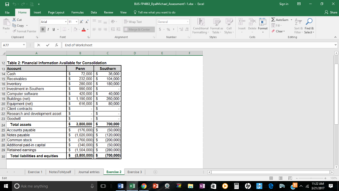Open Chrome from the Windows taskbar

coord(144,186)
